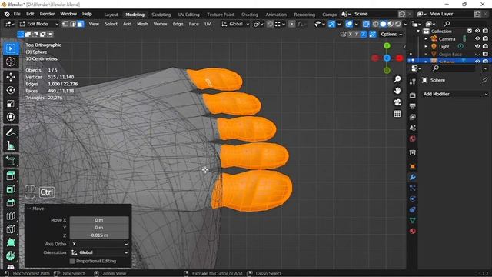Screen dimensions: 492x277
Task: Switch orthographic/perspective grid icon
Action: coord(397,114)
